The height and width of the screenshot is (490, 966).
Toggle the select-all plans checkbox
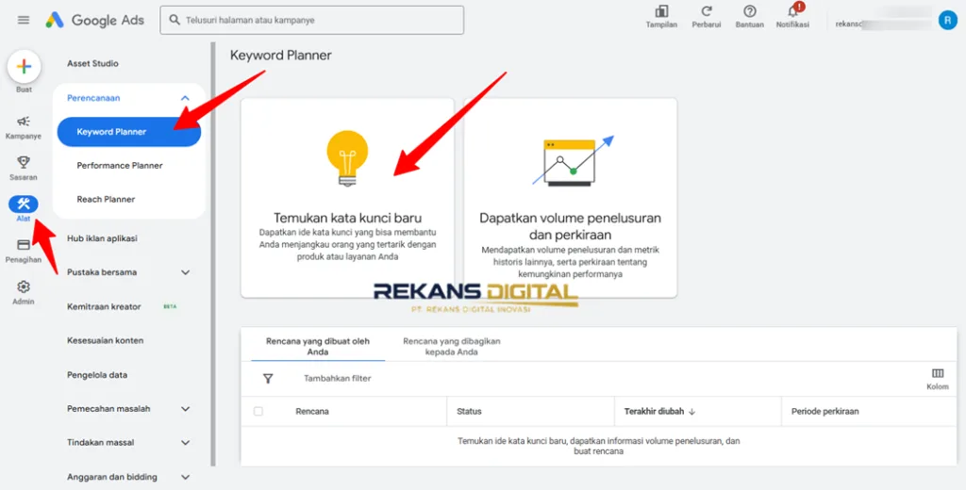tap(258, 411)
